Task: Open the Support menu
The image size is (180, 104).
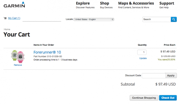Action: [x=167, y=5]
